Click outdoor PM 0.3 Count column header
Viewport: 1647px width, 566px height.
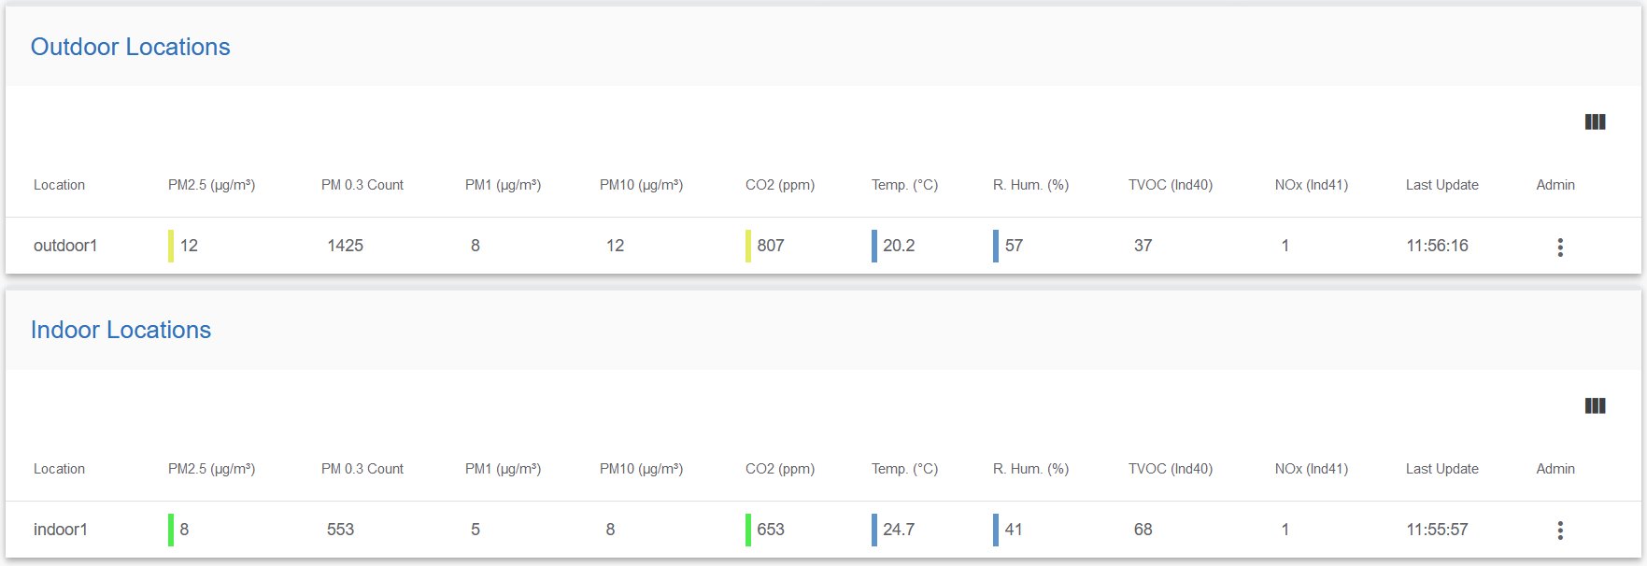pyautogui.click(x=362, y=185)
